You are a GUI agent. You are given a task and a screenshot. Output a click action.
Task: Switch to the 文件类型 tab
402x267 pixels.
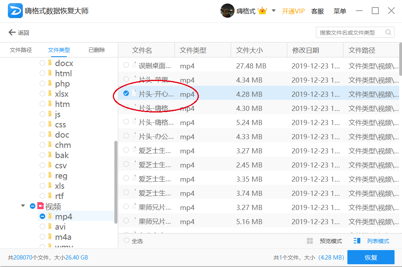pyautogui.click(x=59, y=50)
